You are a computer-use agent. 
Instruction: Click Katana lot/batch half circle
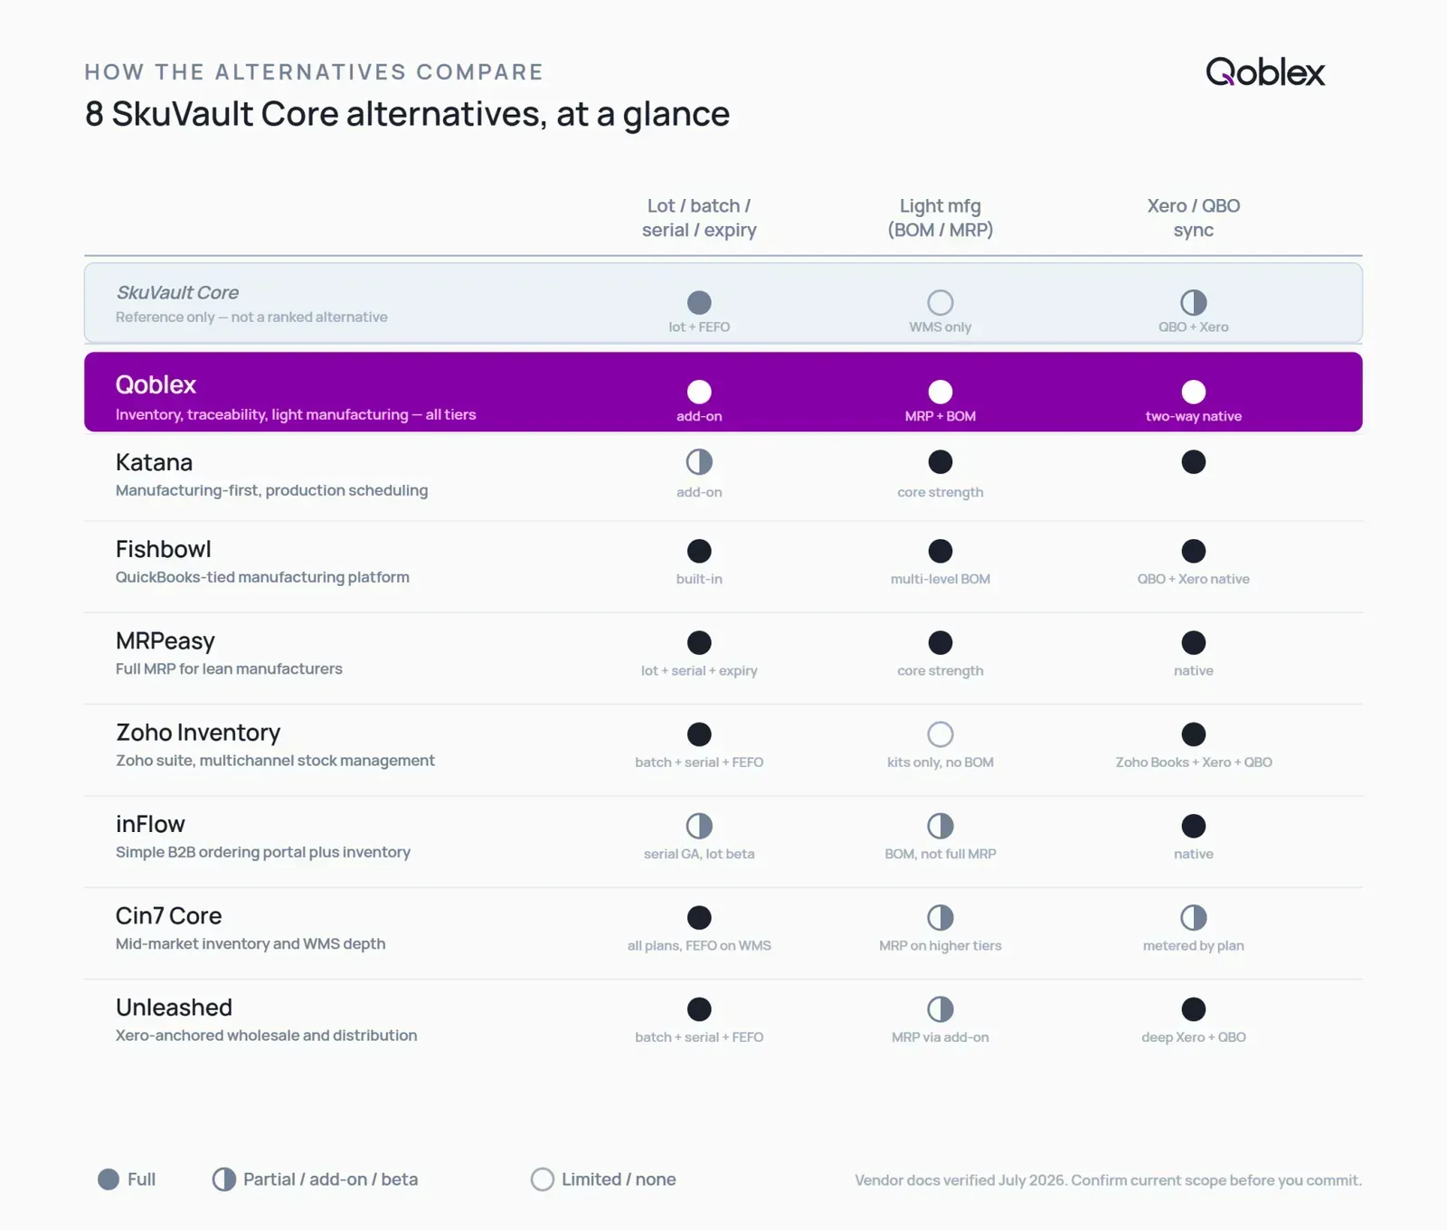(x=699, y=462)
